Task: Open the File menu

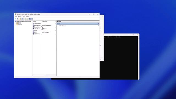Action: coord(16,16)
